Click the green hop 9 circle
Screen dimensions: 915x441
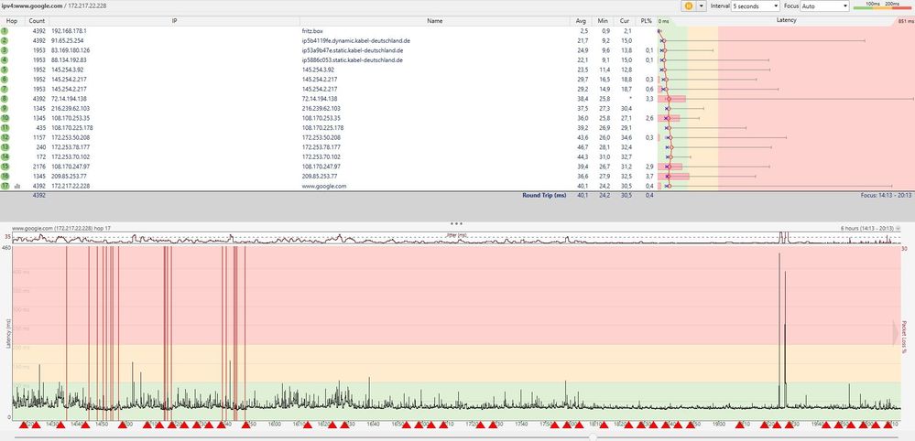click(5, 108)
